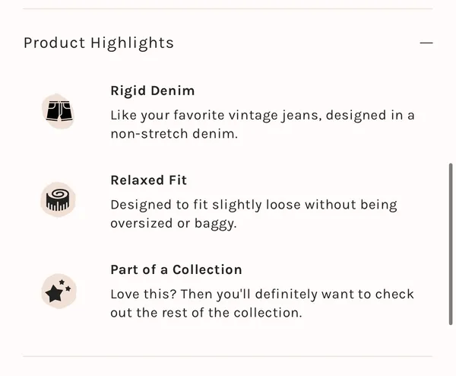456x376 pixels.
Task: Click the vertical scrollbar thumb
Action: [451, 244]
